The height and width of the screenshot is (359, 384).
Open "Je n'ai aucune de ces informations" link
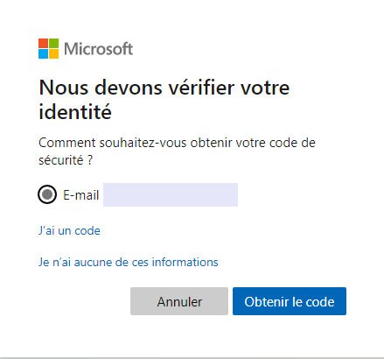coord(129,262)
